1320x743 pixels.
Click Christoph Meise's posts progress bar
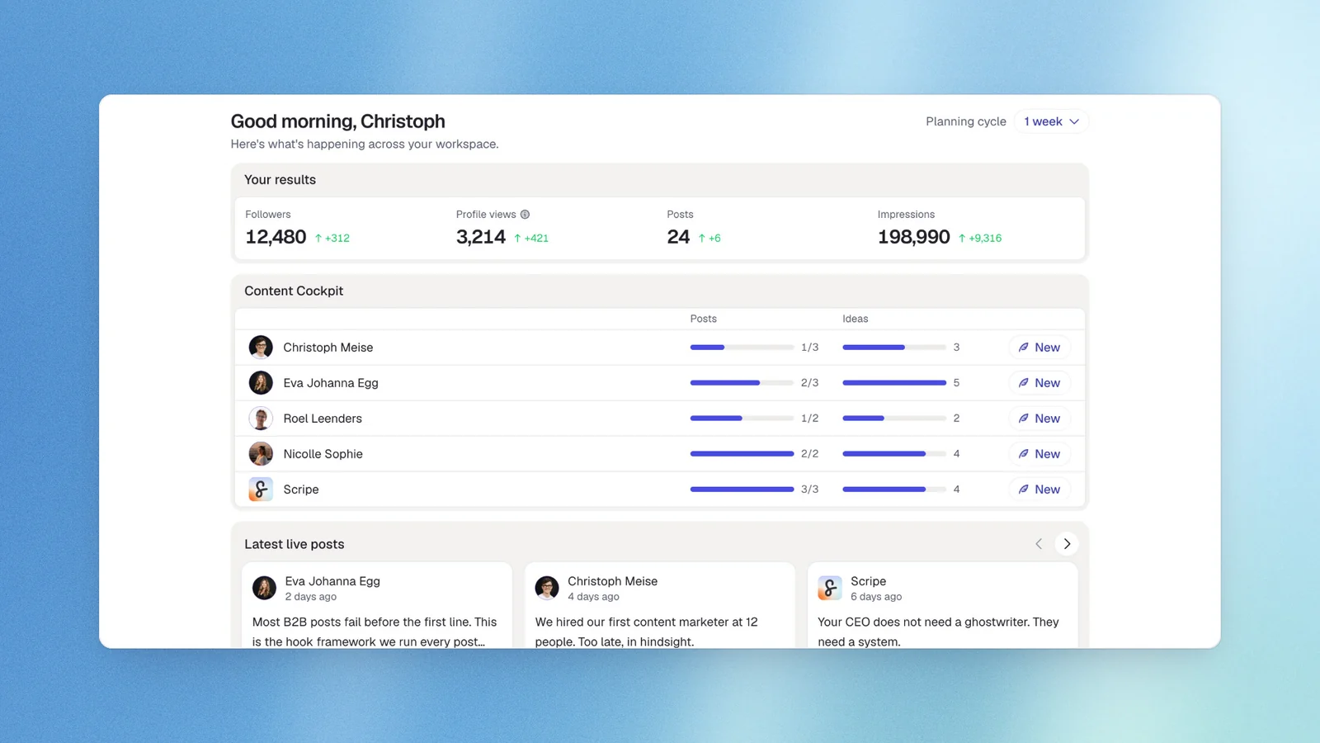click(x=742, y=348)
